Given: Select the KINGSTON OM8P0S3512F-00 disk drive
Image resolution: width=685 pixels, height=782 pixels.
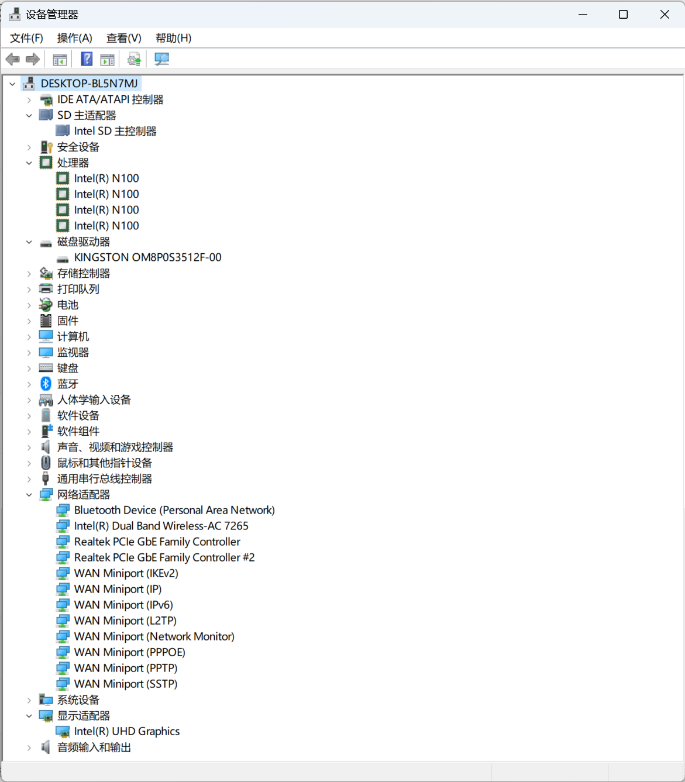Looking at the screenshot, I should (x=147, y=257).
